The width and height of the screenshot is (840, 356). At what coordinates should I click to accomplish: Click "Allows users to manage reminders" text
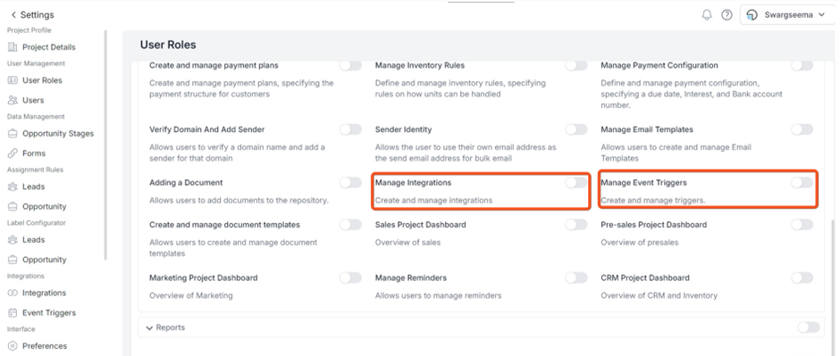pyautogui.click(x=438, y=295)
